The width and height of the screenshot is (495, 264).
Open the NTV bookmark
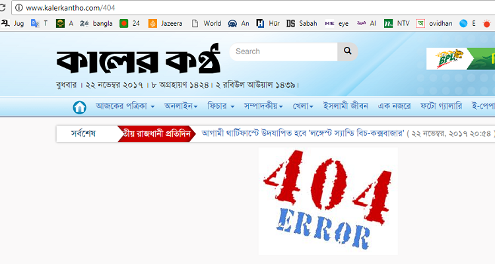click(x=397, y=23)
